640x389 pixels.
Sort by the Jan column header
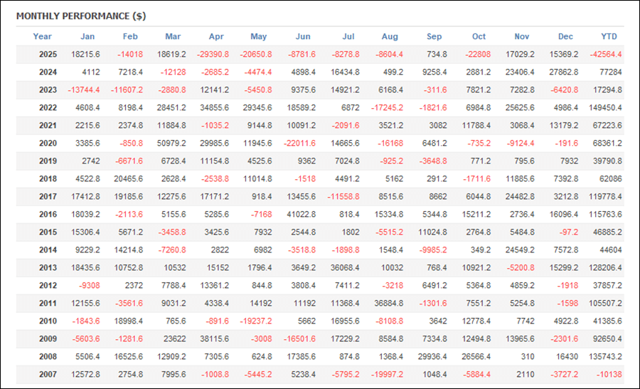tap(87, 36)
